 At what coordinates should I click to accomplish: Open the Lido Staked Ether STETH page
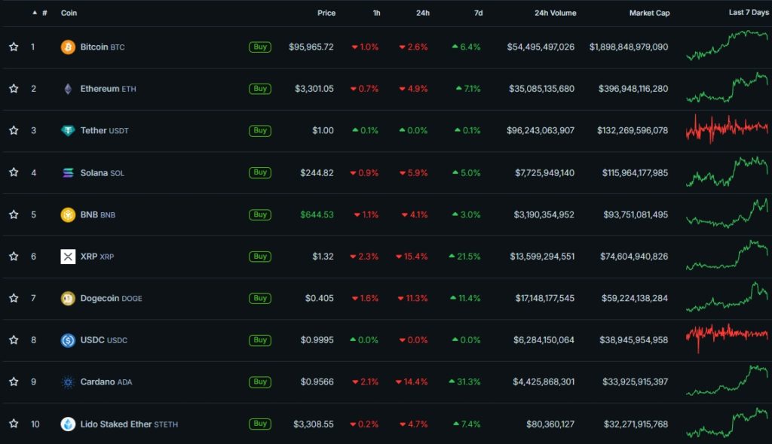[129, 424]
